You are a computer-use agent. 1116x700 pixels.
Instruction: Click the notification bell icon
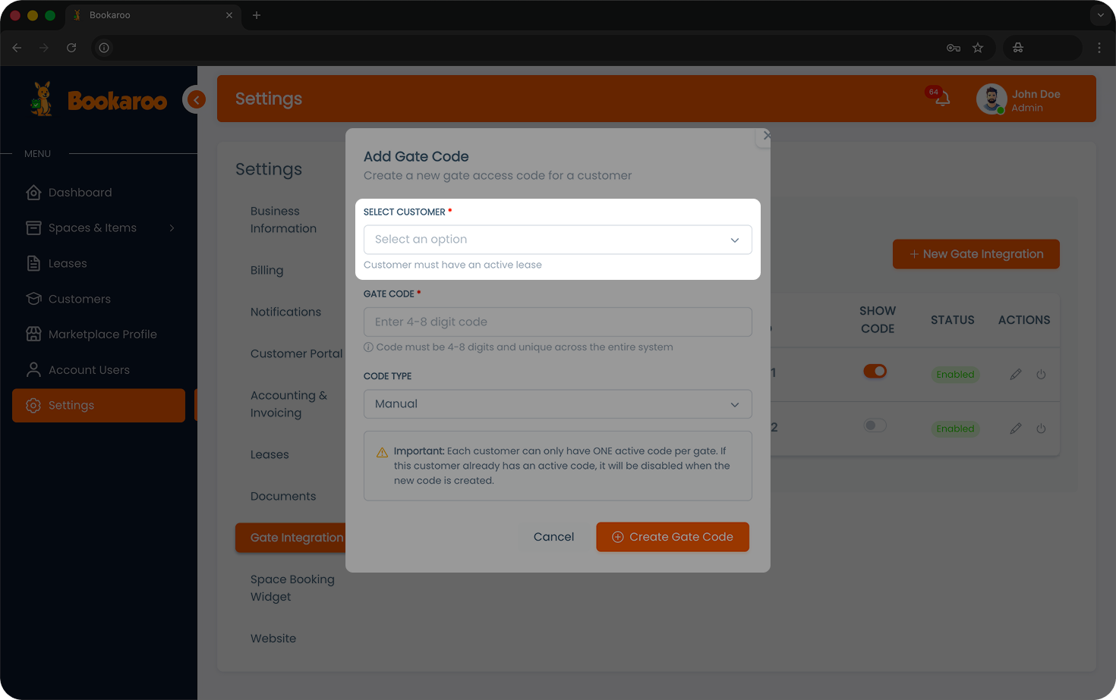941,99
